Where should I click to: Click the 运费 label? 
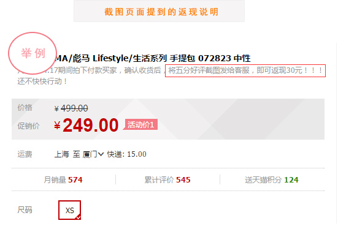coord(25,154)
